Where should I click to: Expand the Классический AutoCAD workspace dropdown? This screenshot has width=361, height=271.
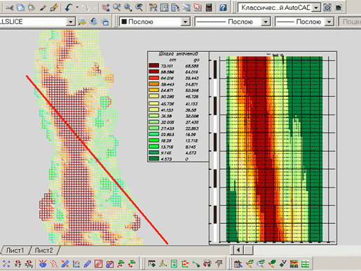coord(316,8)
